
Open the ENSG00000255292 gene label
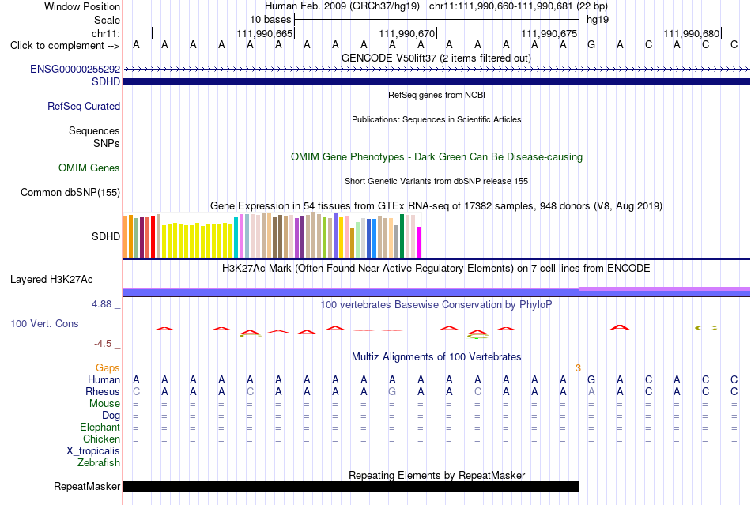click(x=75, y=69)
